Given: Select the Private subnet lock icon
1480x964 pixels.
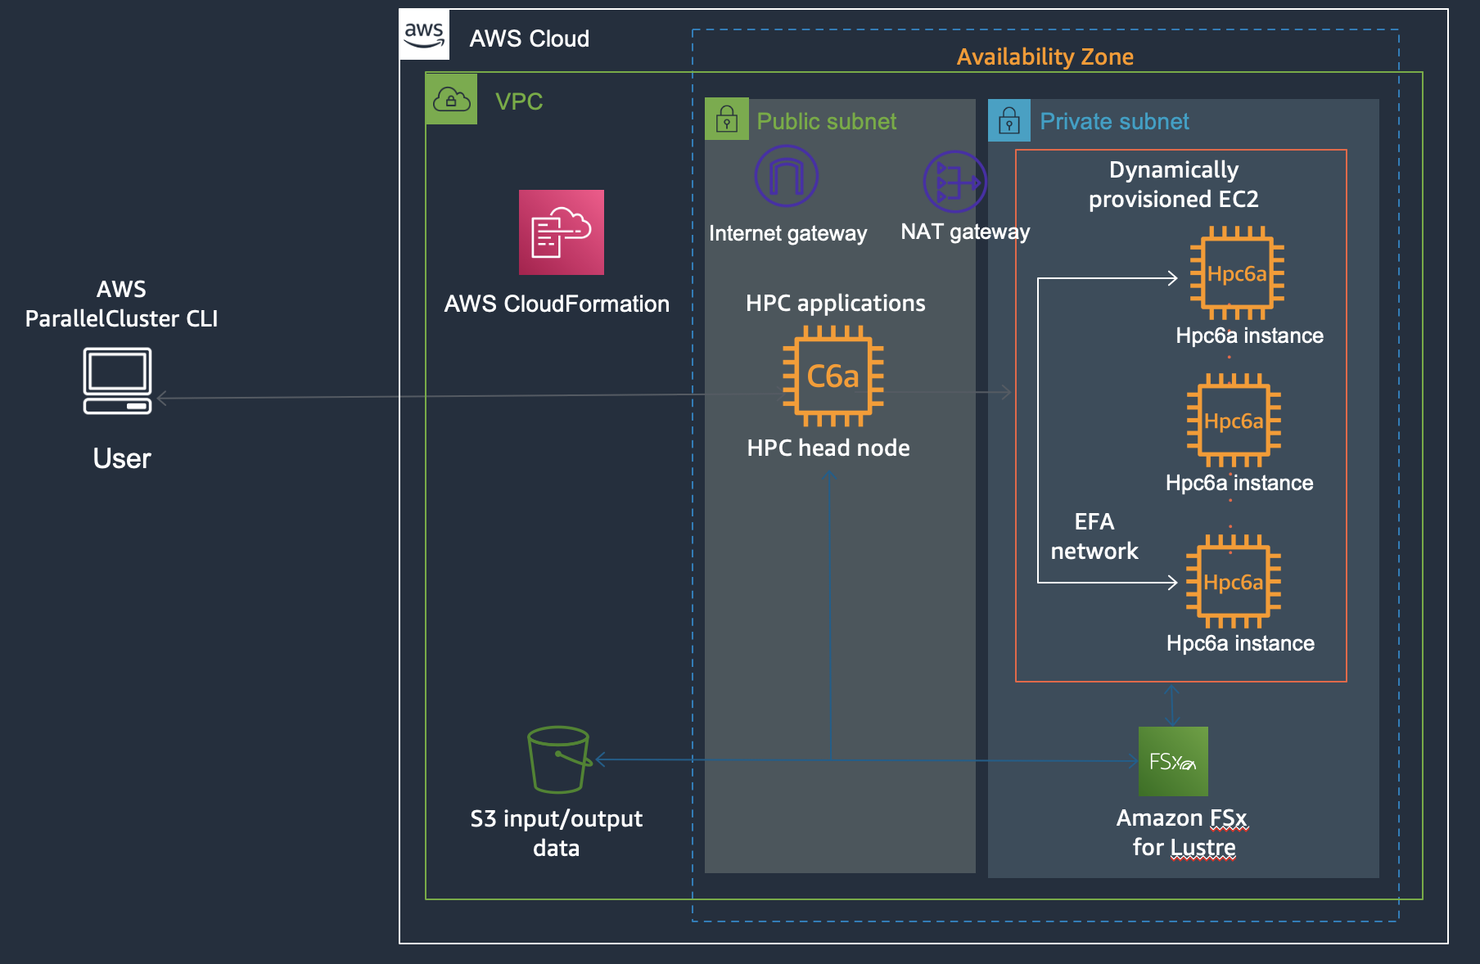Looking at the screenshot, I should point(1009,121).
